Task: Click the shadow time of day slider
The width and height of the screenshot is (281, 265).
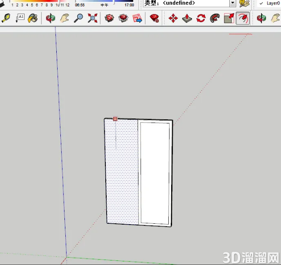Action: [104, 1]
